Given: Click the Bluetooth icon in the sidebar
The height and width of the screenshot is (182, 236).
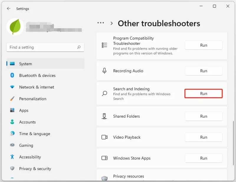Looking at the screenshot, I should [x=12, y=75].
